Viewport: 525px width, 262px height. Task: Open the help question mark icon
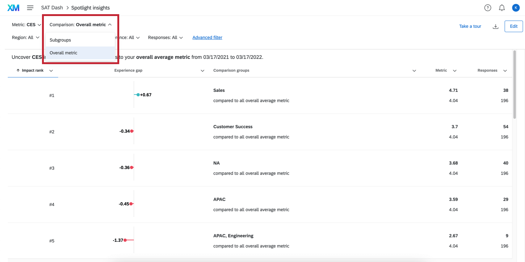[488, 8]
